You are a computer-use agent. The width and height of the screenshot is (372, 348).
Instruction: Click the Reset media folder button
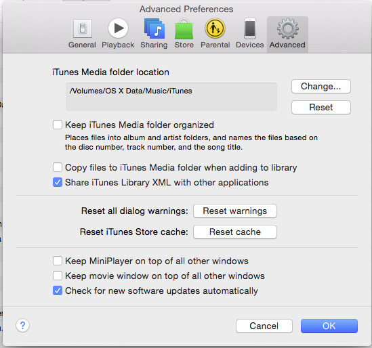click(x=321, y=107)
